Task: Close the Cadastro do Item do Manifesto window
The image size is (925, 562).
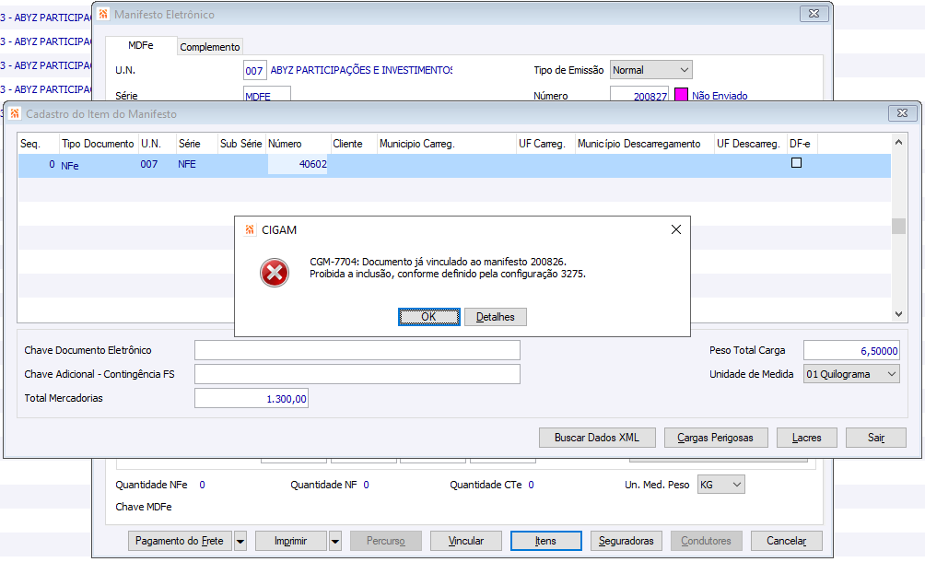Action: [903, 112]
